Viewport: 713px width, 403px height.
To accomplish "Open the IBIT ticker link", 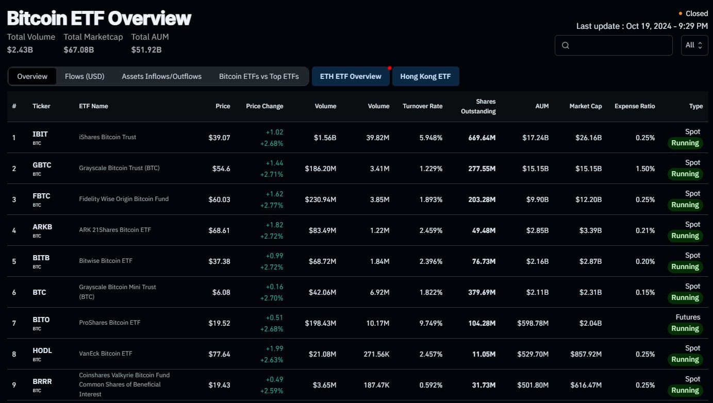I will (40, 134).
